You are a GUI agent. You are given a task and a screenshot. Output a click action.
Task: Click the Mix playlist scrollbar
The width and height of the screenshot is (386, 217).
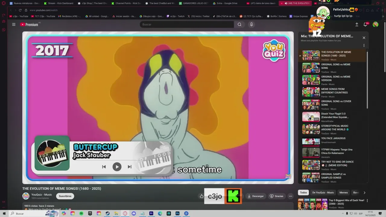click(x=367, y=79)
